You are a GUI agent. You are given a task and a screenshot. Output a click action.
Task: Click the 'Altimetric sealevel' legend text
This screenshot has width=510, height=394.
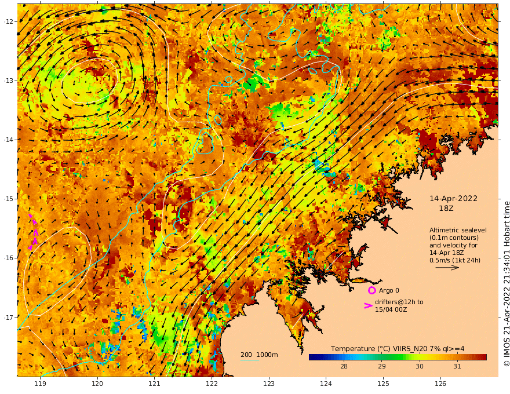pyautogui.click(x=458, y=230)
